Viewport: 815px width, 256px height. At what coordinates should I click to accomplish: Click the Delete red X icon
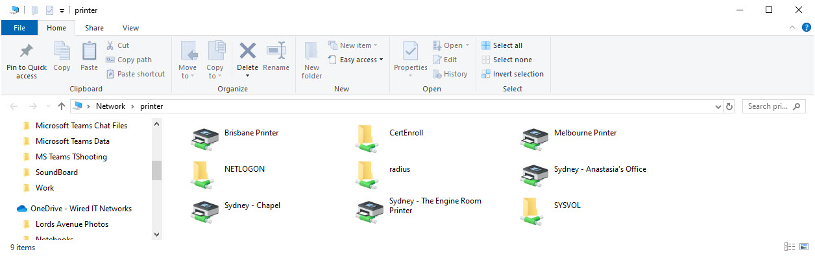[x=247, y=51]
